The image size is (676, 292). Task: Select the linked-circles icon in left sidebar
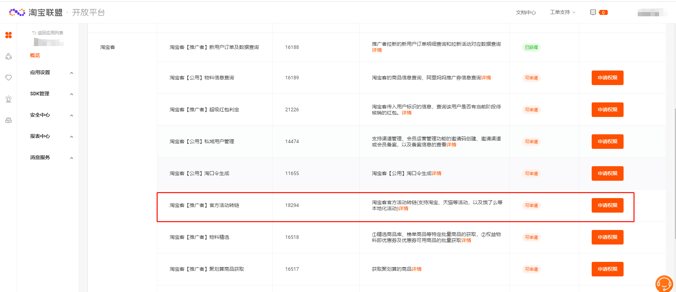point(9,56)
